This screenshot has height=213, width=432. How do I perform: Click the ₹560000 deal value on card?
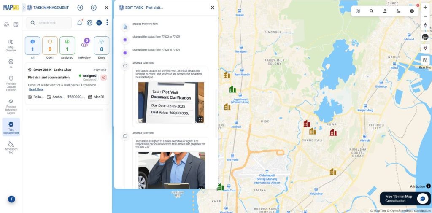pos(76,97)
